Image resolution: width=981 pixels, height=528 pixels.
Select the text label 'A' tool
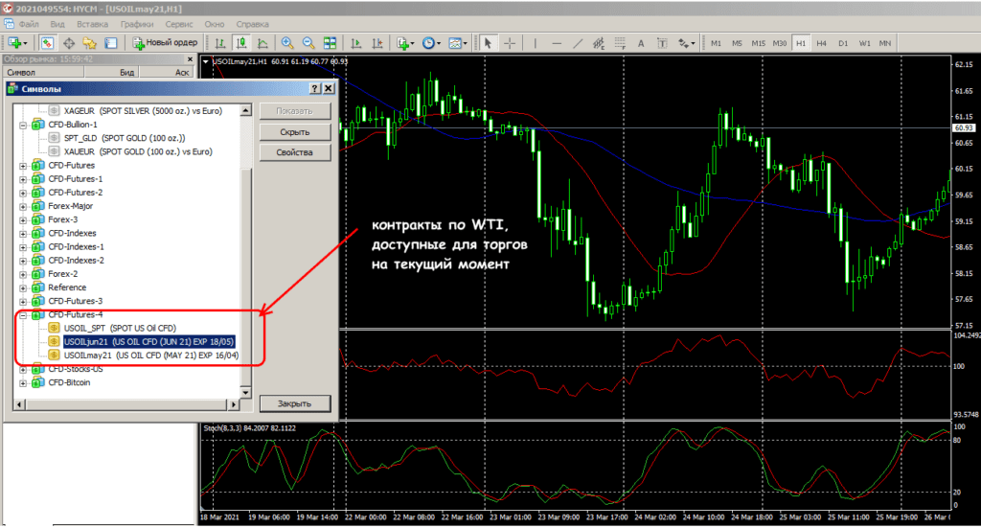[x=641, y=43]
